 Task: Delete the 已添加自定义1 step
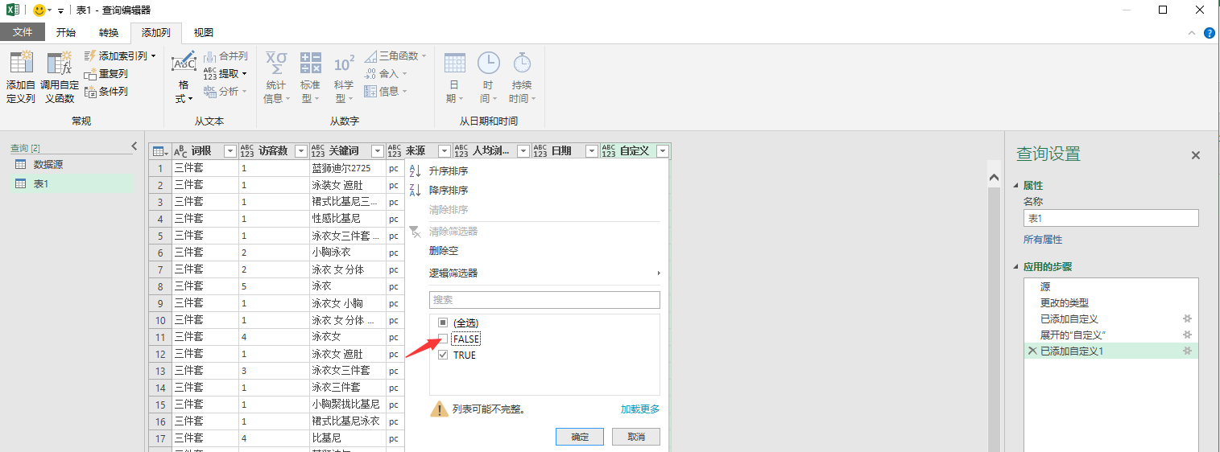pyautogui.click(x=1032, y=351)
